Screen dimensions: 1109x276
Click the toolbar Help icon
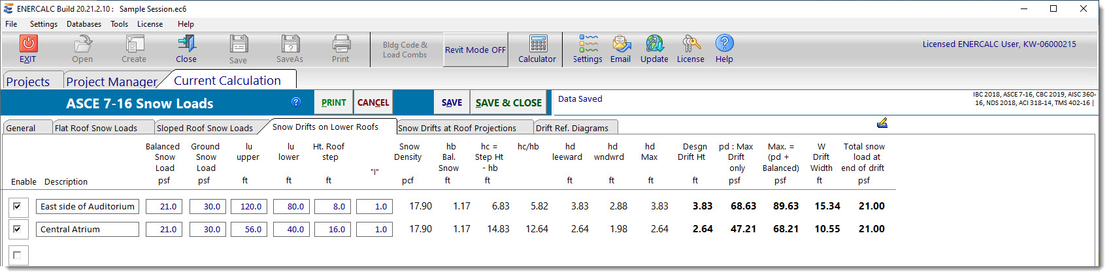724,44
